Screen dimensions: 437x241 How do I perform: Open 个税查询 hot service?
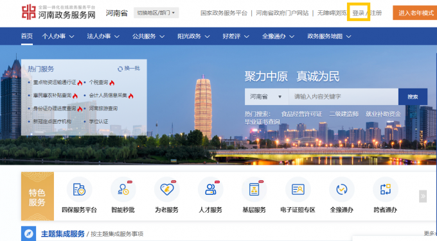[x=98, y=82]
